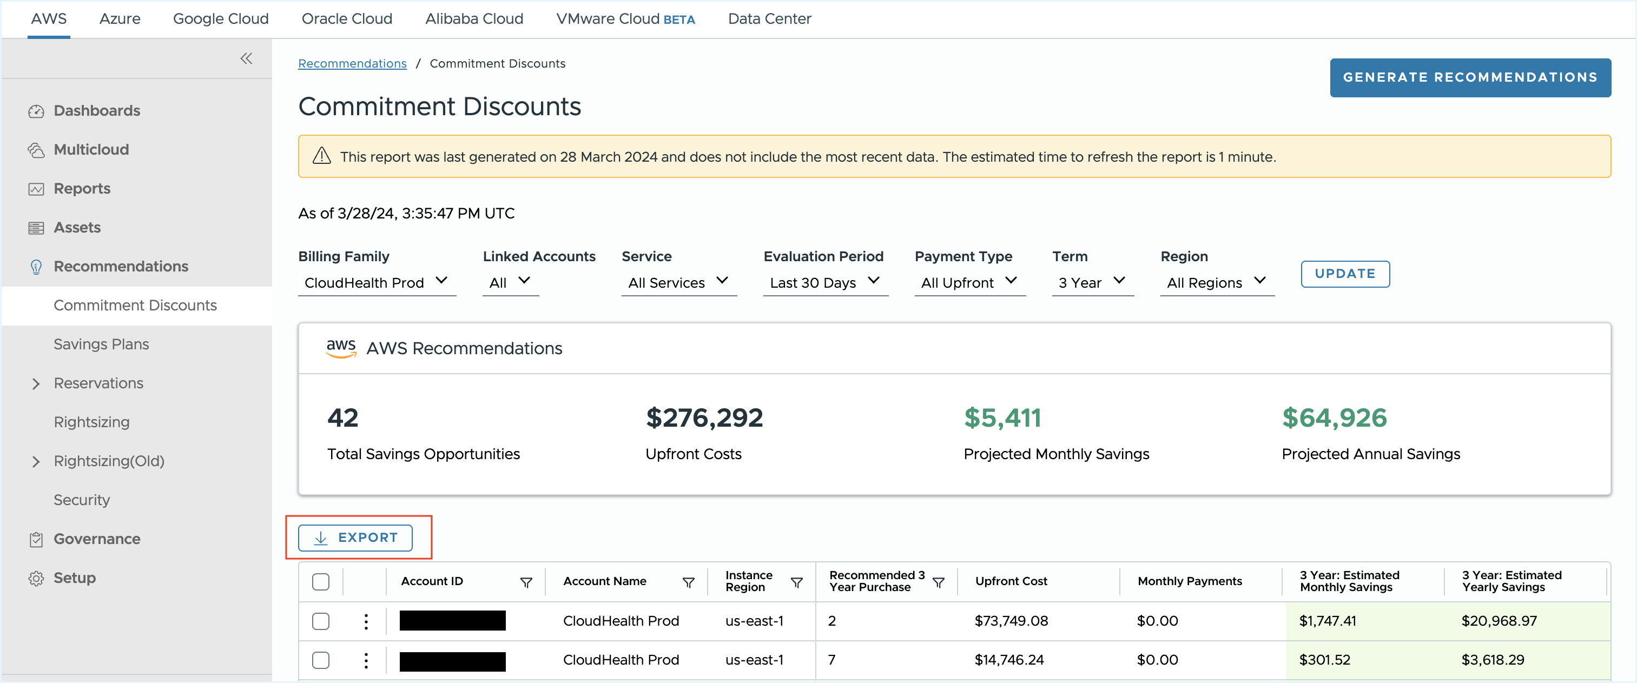Switch to the Google Cloud tab
Screen dimensions: 1637x683
[220, 18]
